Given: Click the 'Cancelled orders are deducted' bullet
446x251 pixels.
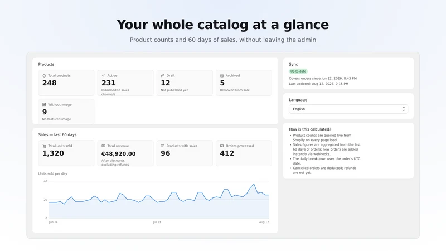Looking at the screenshot, I should click(x=324, y=171).
